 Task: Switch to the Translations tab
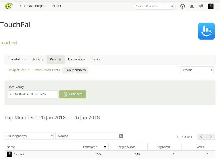point(17,60)
